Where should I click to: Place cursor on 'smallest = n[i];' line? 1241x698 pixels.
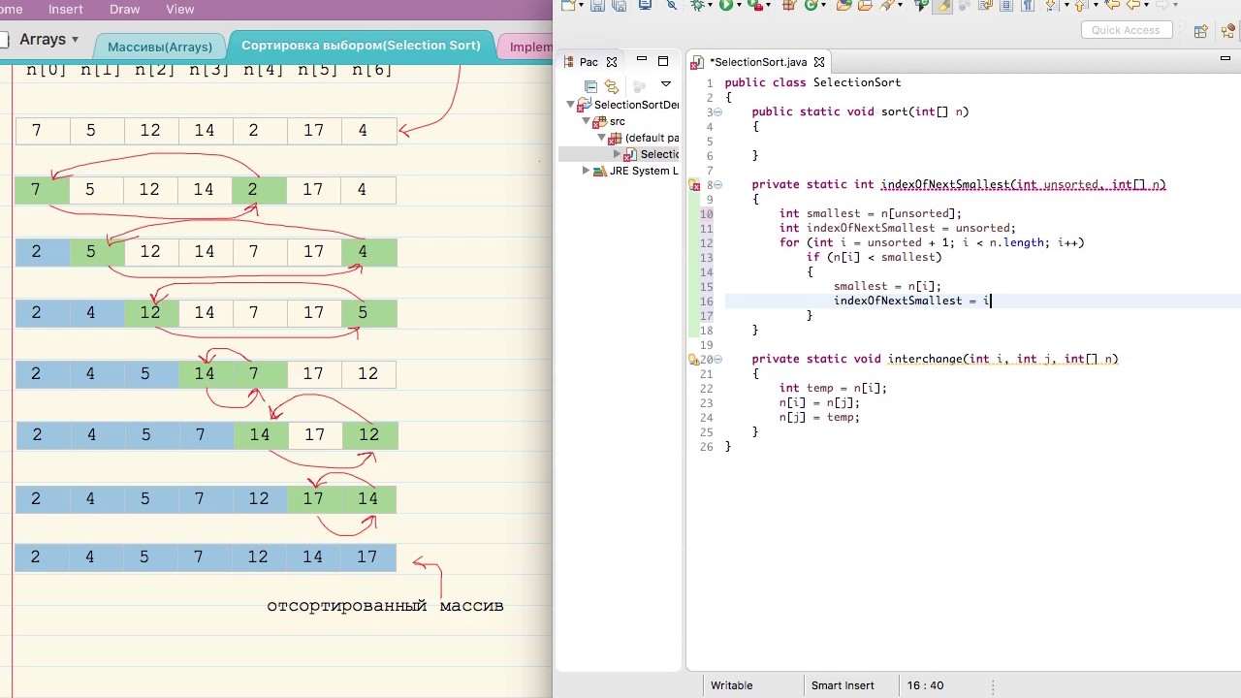(887, 286)
